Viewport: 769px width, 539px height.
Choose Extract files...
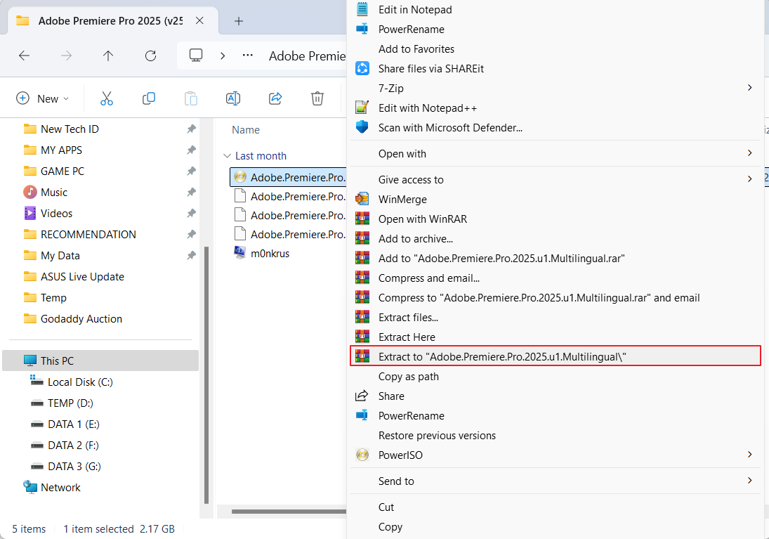(x=556, y=317)
